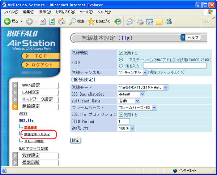Go to Home page icon
217x175 pixels.
61,21
